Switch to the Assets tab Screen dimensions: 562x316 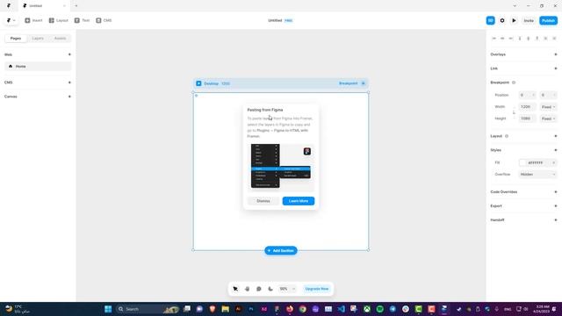(60, 39)
